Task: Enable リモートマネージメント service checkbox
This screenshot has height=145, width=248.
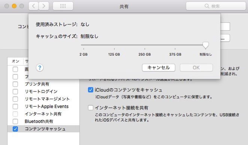Action: coord(15,99)
